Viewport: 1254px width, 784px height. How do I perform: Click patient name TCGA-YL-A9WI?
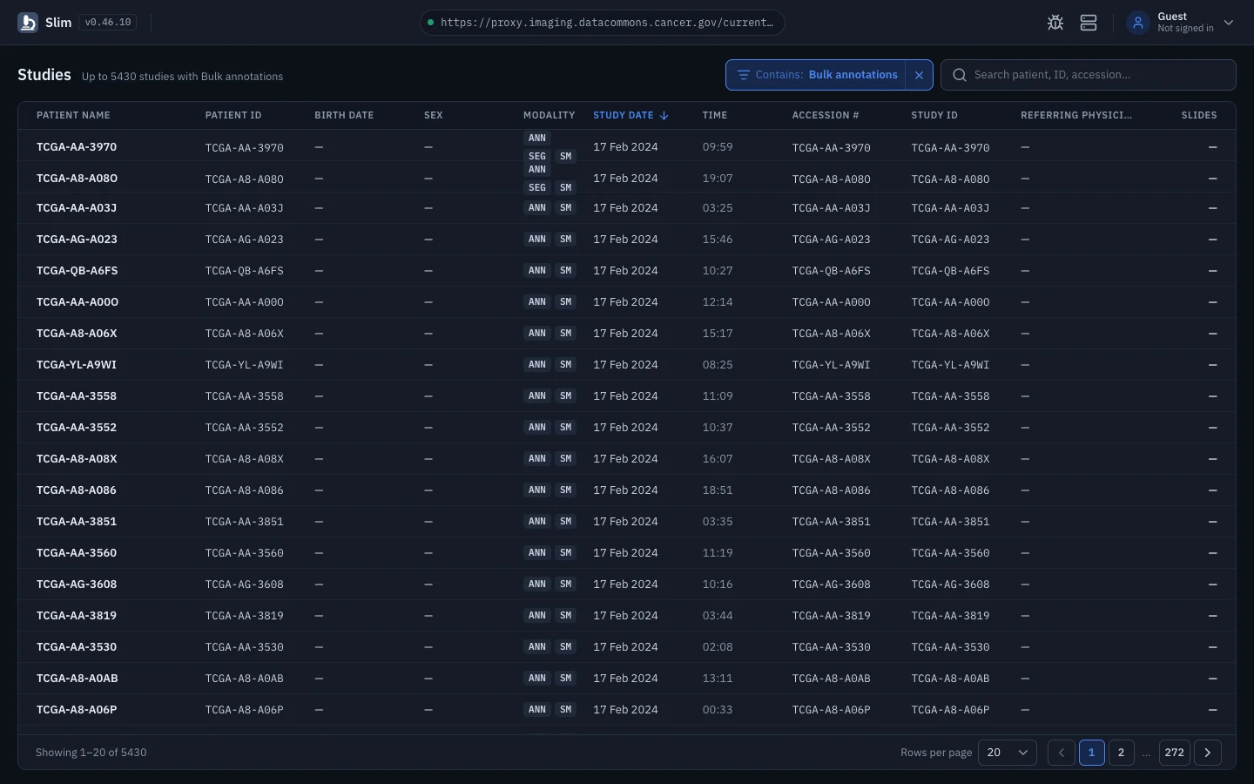tap(77, 365)
